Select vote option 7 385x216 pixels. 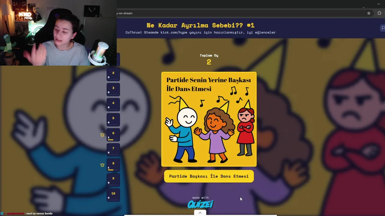point(113,150)
